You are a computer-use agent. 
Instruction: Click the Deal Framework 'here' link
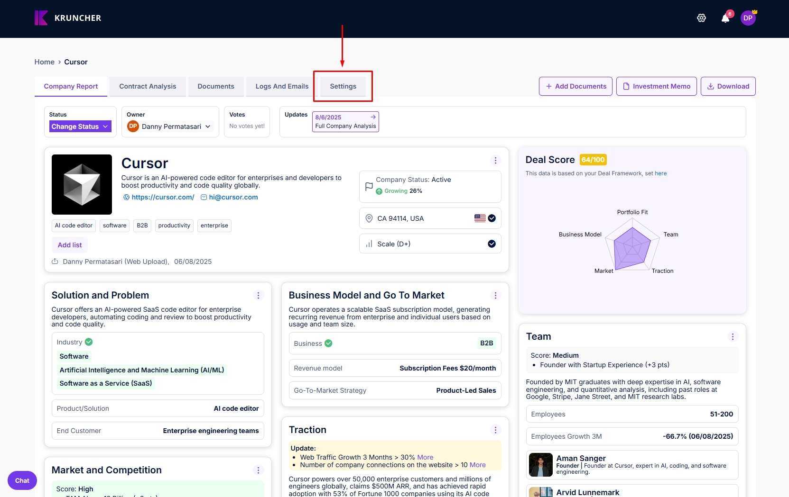[660, 173]
